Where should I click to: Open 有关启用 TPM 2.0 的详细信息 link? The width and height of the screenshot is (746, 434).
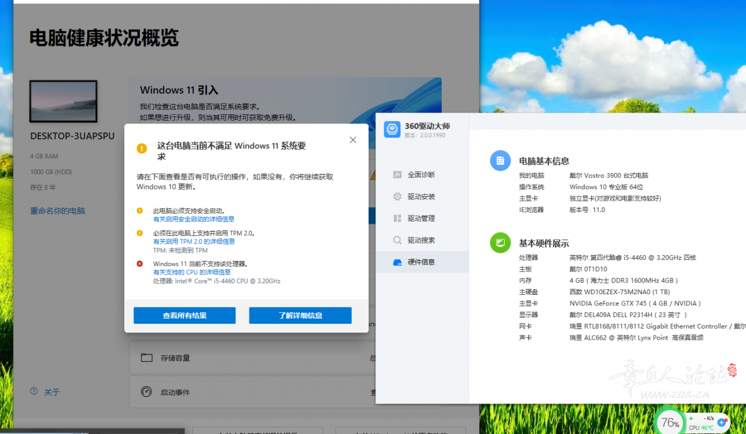(x=194, y=241)
